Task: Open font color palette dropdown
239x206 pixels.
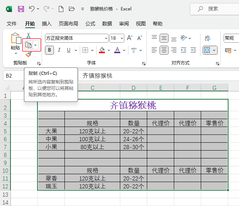Action: coord(124,50)
